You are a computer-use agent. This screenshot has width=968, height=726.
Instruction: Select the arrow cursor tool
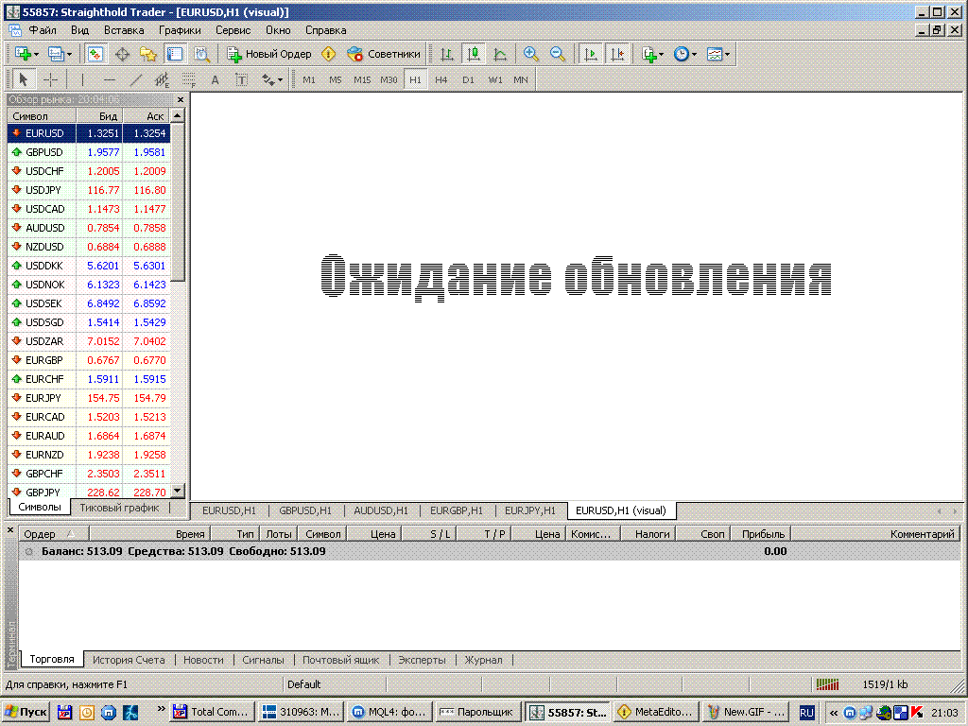[x=24, y=79]
